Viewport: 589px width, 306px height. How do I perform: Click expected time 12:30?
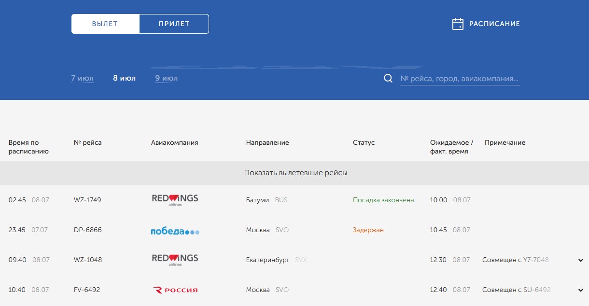click(x=439, y=260)
